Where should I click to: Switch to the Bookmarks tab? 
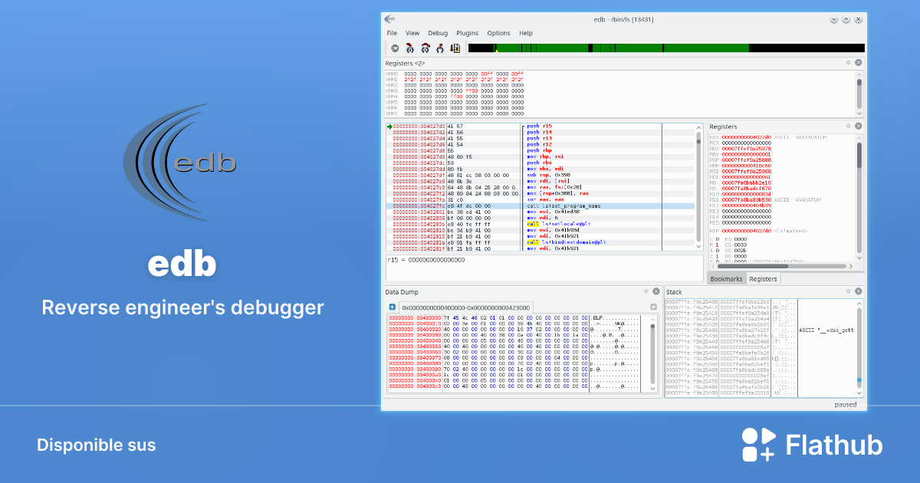click(x=726, y=278)
